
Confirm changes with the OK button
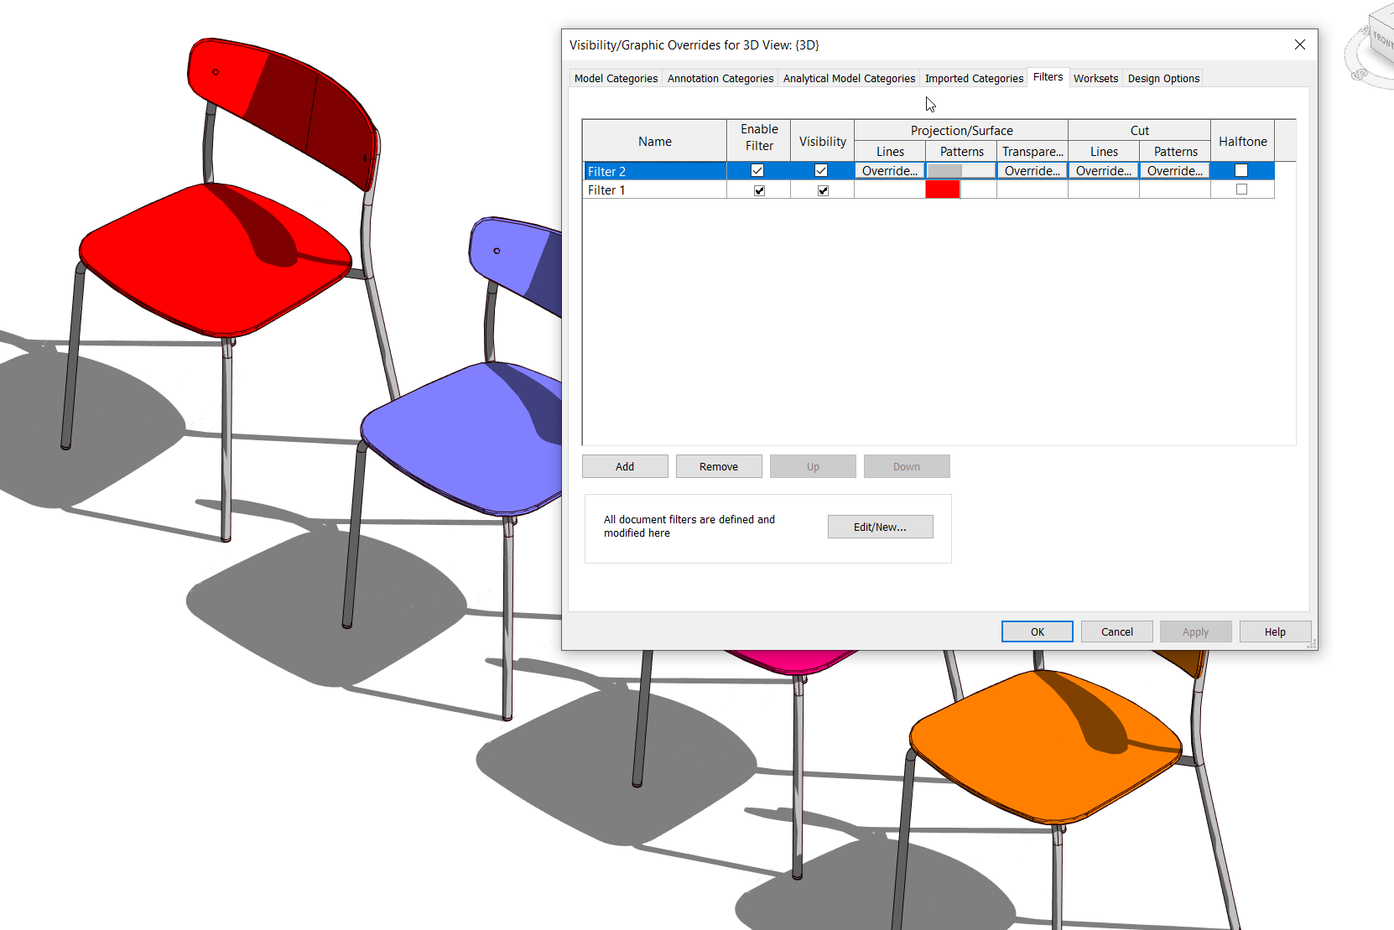(1037, 631)
